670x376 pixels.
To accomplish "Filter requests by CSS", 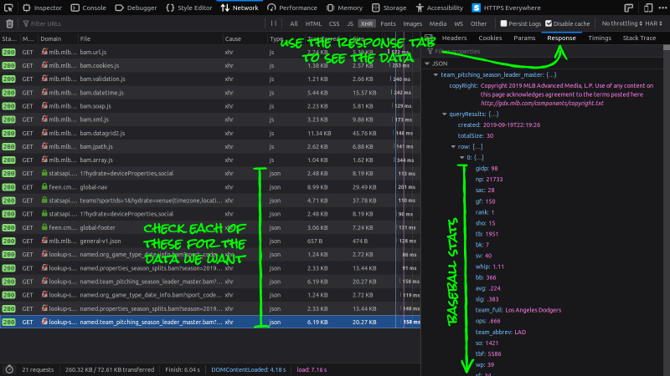I will coord(334,24).
